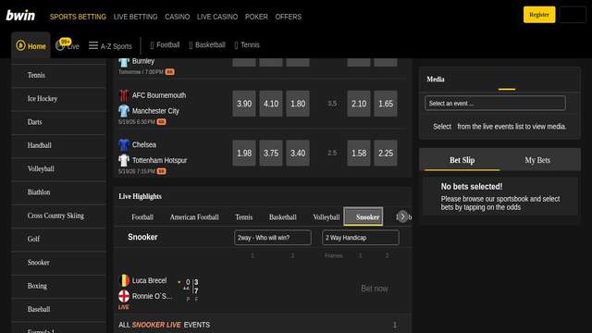The image size is (592, 333).
Task: Switch Live Highlights to American Football
Action: pos(194,217)
